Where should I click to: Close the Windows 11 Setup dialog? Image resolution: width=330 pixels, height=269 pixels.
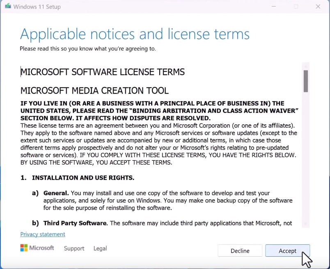pos(319,7)
